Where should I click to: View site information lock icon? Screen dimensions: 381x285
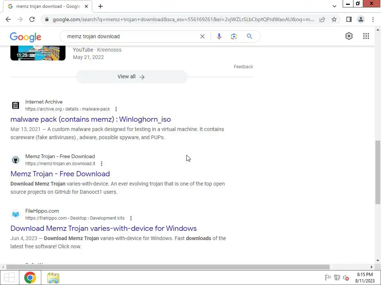click(x=47, y=19)
